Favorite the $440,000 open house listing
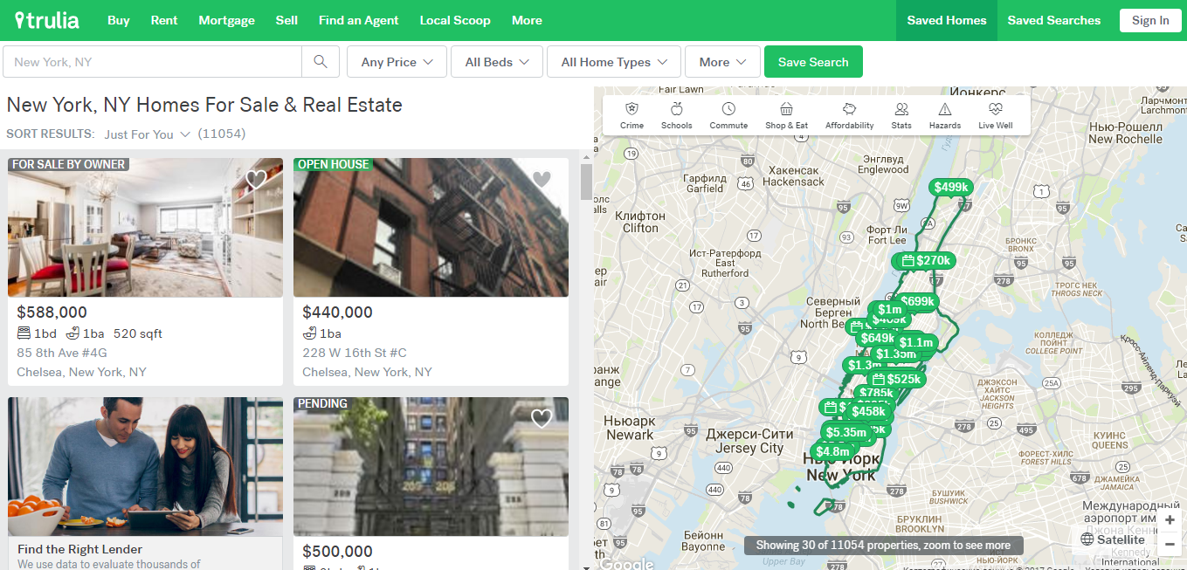The width and height of the screenshot is (1187, 570). (x=542, y=180)
